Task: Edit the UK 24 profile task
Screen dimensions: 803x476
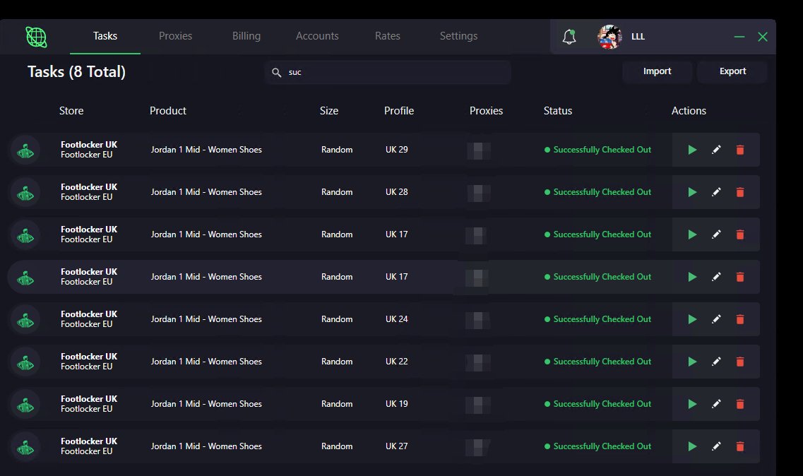Action: [716, 319]
